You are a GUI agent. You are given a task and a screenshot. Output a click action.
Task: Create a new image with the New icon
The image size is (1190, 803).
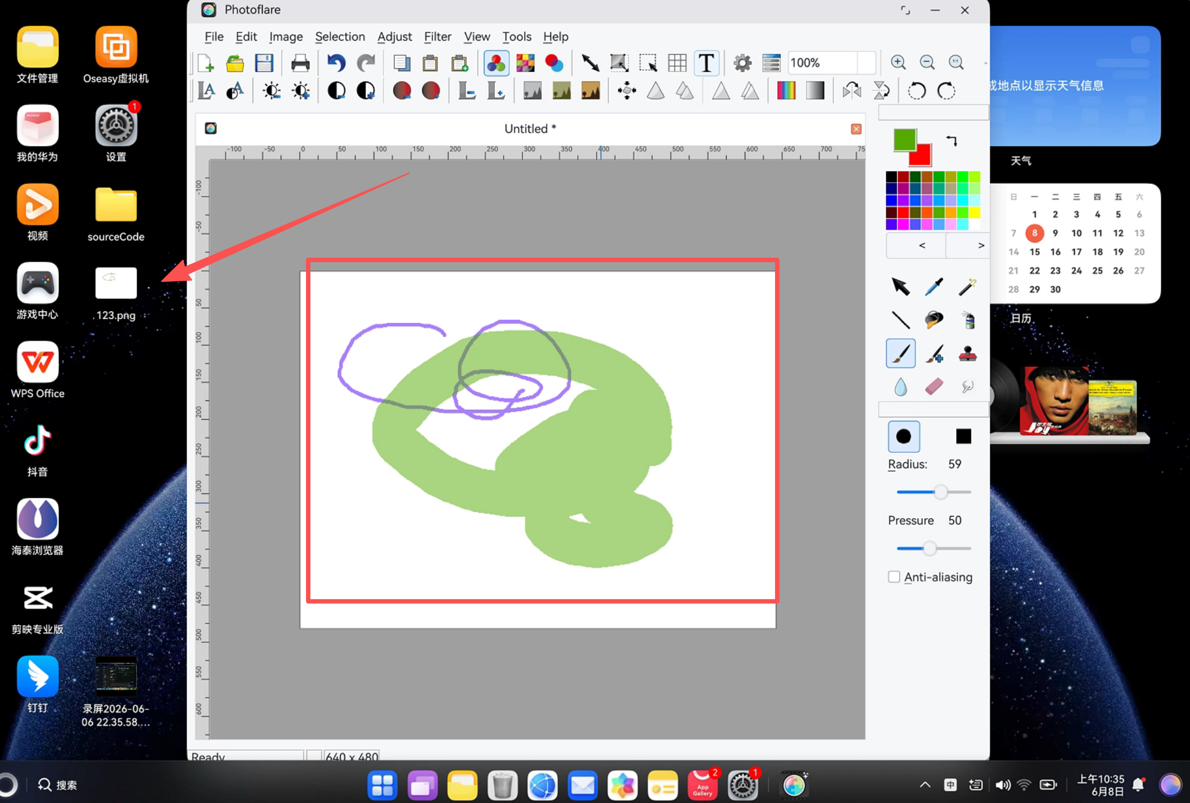coord(205,63)
